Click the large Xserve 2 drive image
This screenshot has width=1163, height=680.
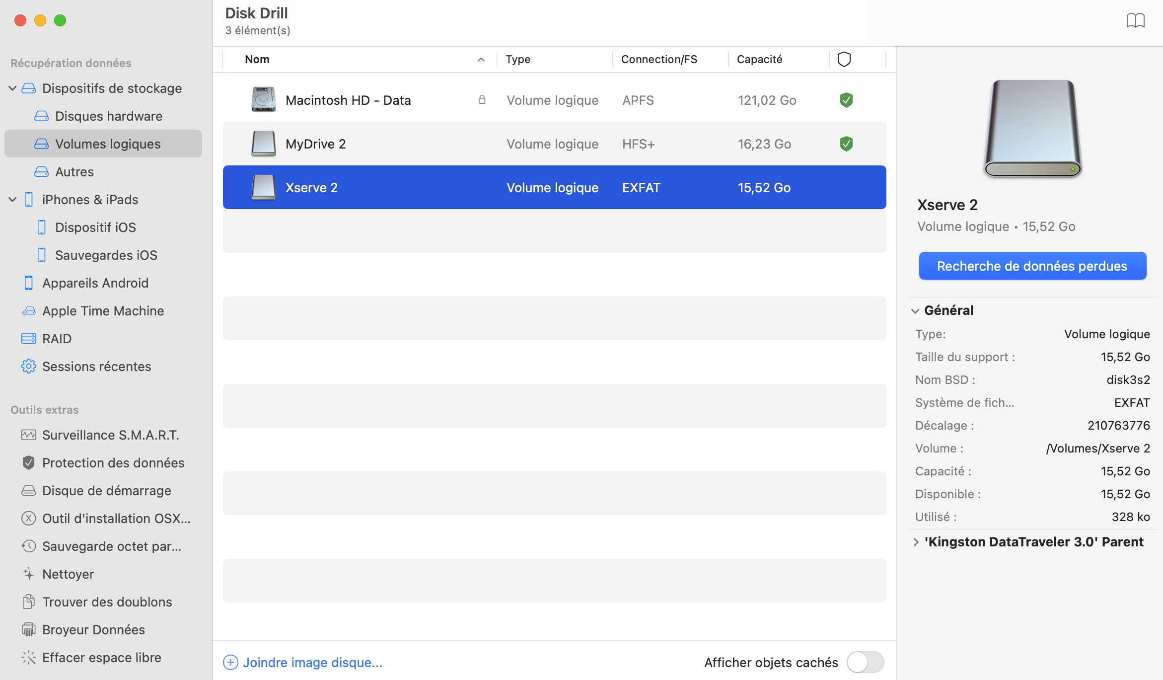[x=1032, y=128]
